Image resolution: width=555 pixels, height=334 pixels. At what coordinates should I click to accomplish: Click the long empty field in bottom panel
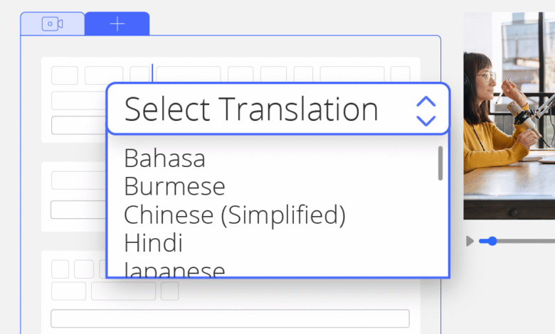coord(230,318)
